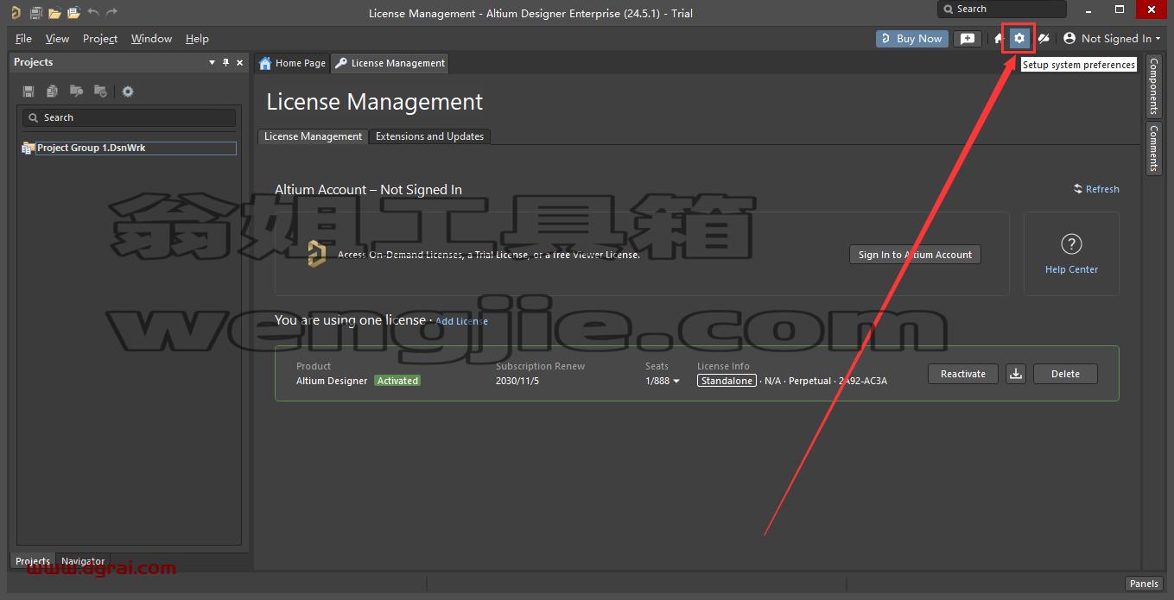Click the Projects panel Search field
The width and height of the screenshot is (1174, 600).
click(129, 117)
